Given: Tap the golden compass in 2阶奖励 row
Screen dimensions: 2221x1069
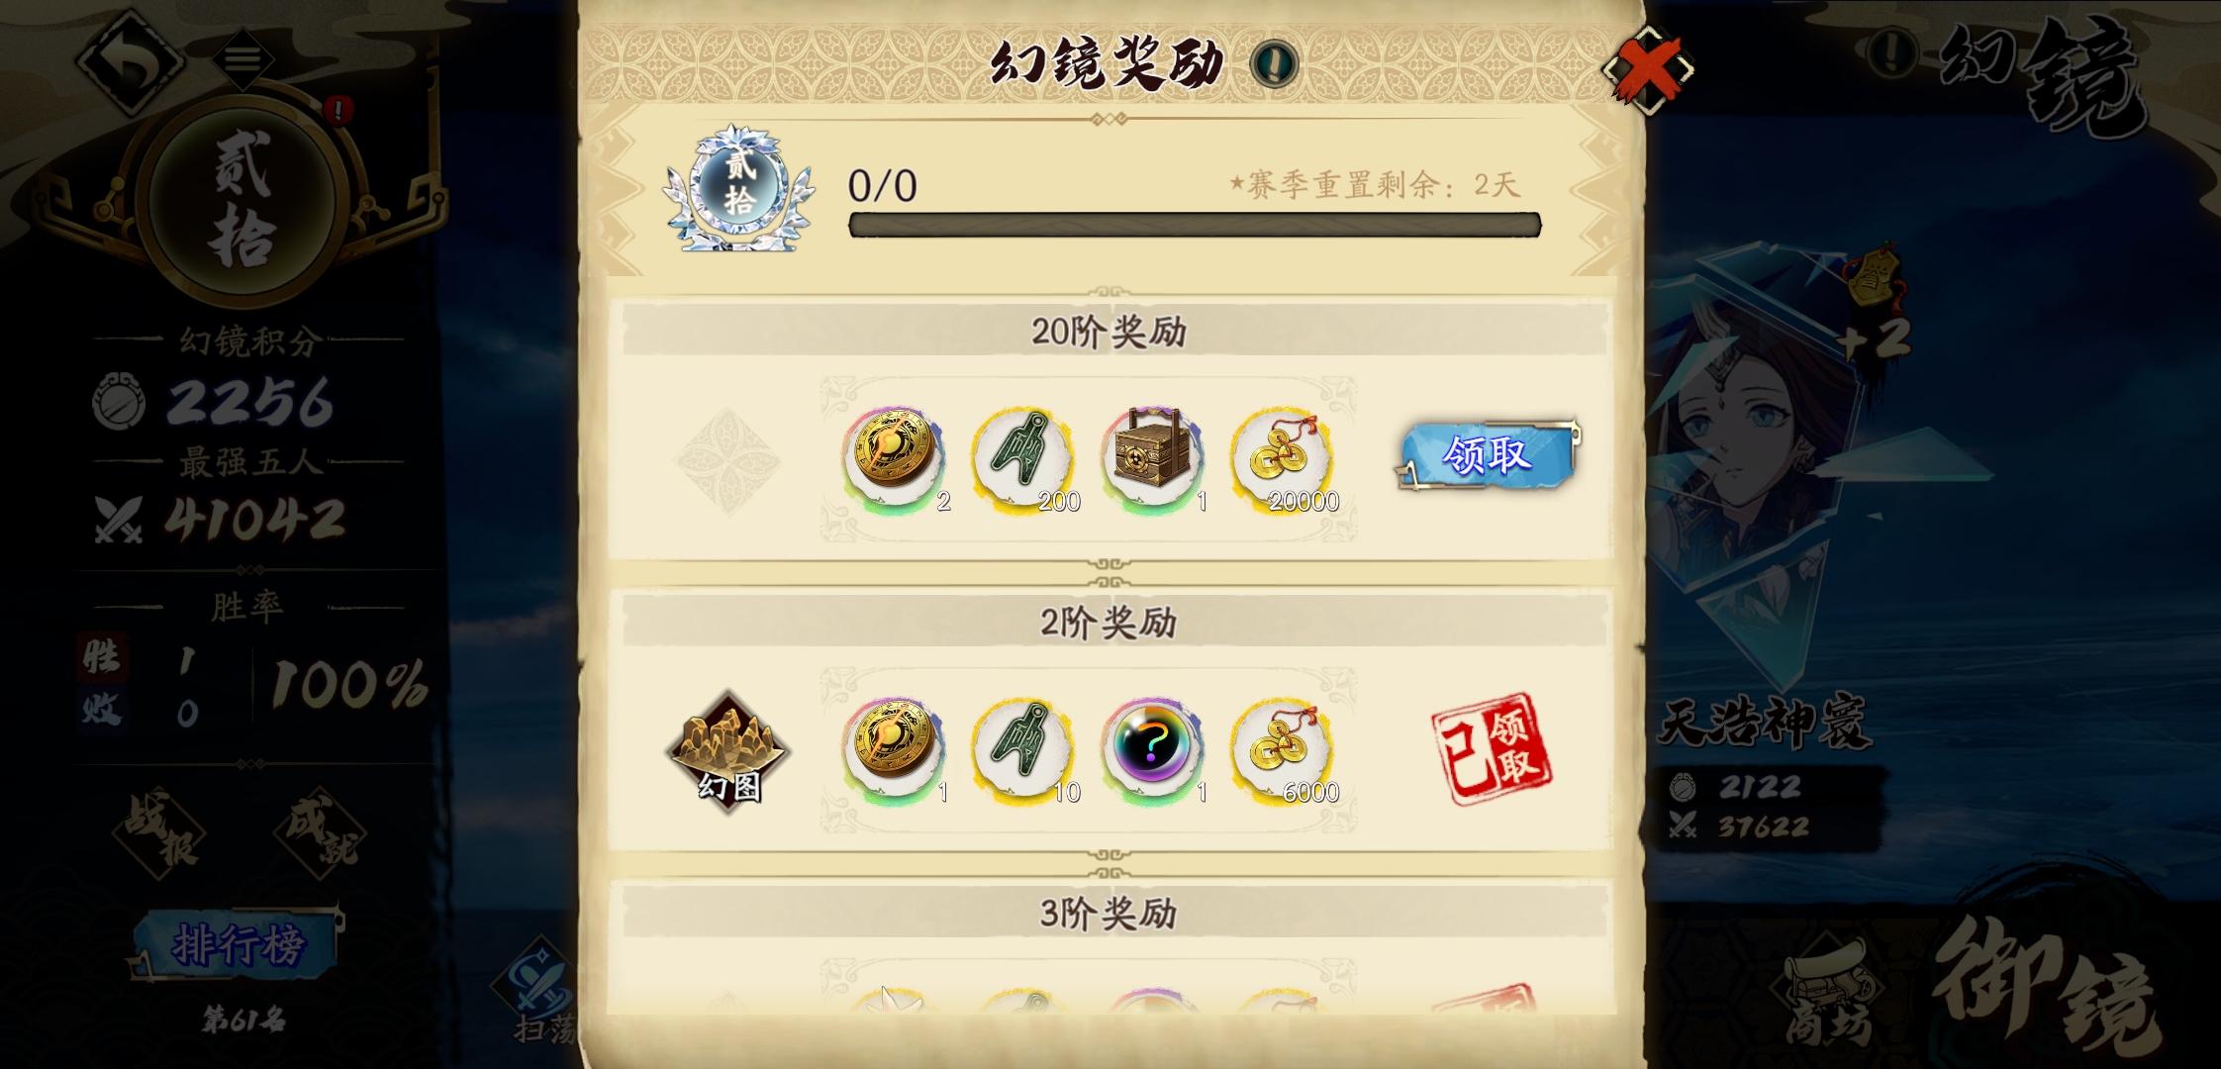Looking at the screenshot, I should 894,747.
